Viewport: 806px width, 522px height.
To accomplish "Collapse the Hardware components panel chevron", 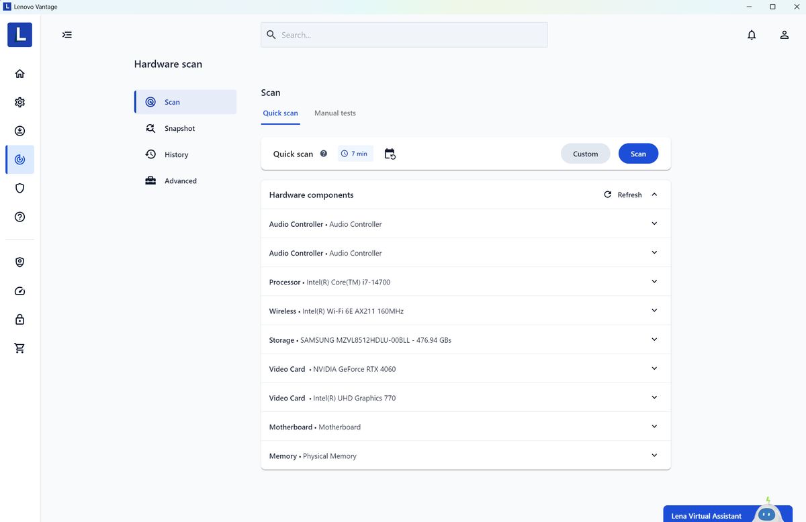I will [654, 195].
